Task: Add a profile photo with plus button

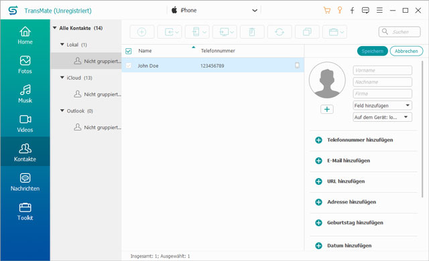Action: [x=327, y=109]
